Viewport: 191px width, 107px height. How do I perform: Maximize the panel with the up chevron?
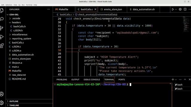tap(185, 80)
